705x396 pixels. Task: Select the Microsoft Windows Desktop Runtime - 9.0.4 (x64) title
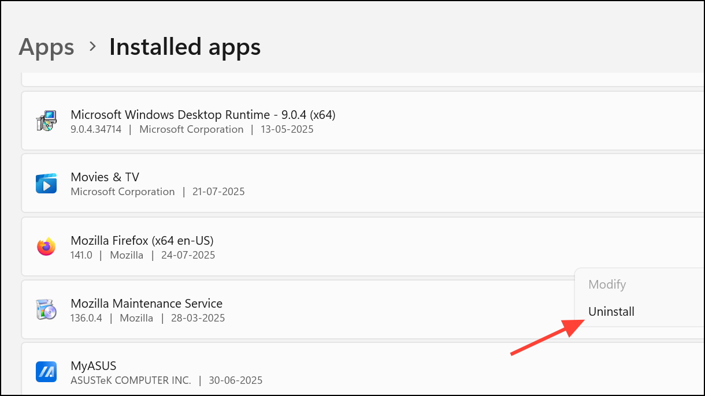tap(203, 114)
